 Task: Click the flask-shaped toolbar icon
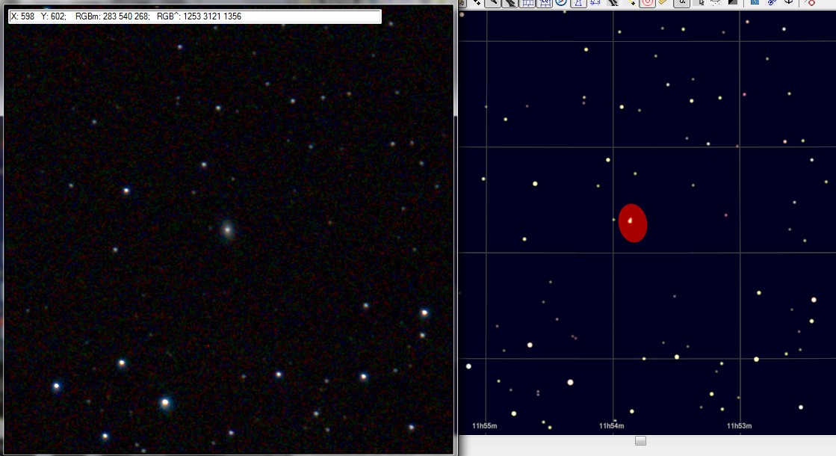point(578,3)
